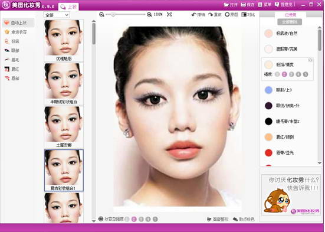Click the fit-to-screen icon
This screenshot has height=232, width=325.
[169, 15]
